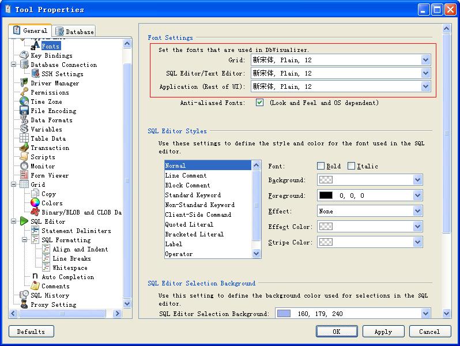This screenshot has width=460, height=346.
Task: Select the Colors color wheel icon
Action: (35, 203)
